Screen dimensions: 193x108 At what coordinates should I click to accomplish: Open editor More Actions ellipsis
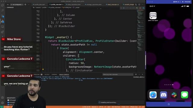click(143, 4)
